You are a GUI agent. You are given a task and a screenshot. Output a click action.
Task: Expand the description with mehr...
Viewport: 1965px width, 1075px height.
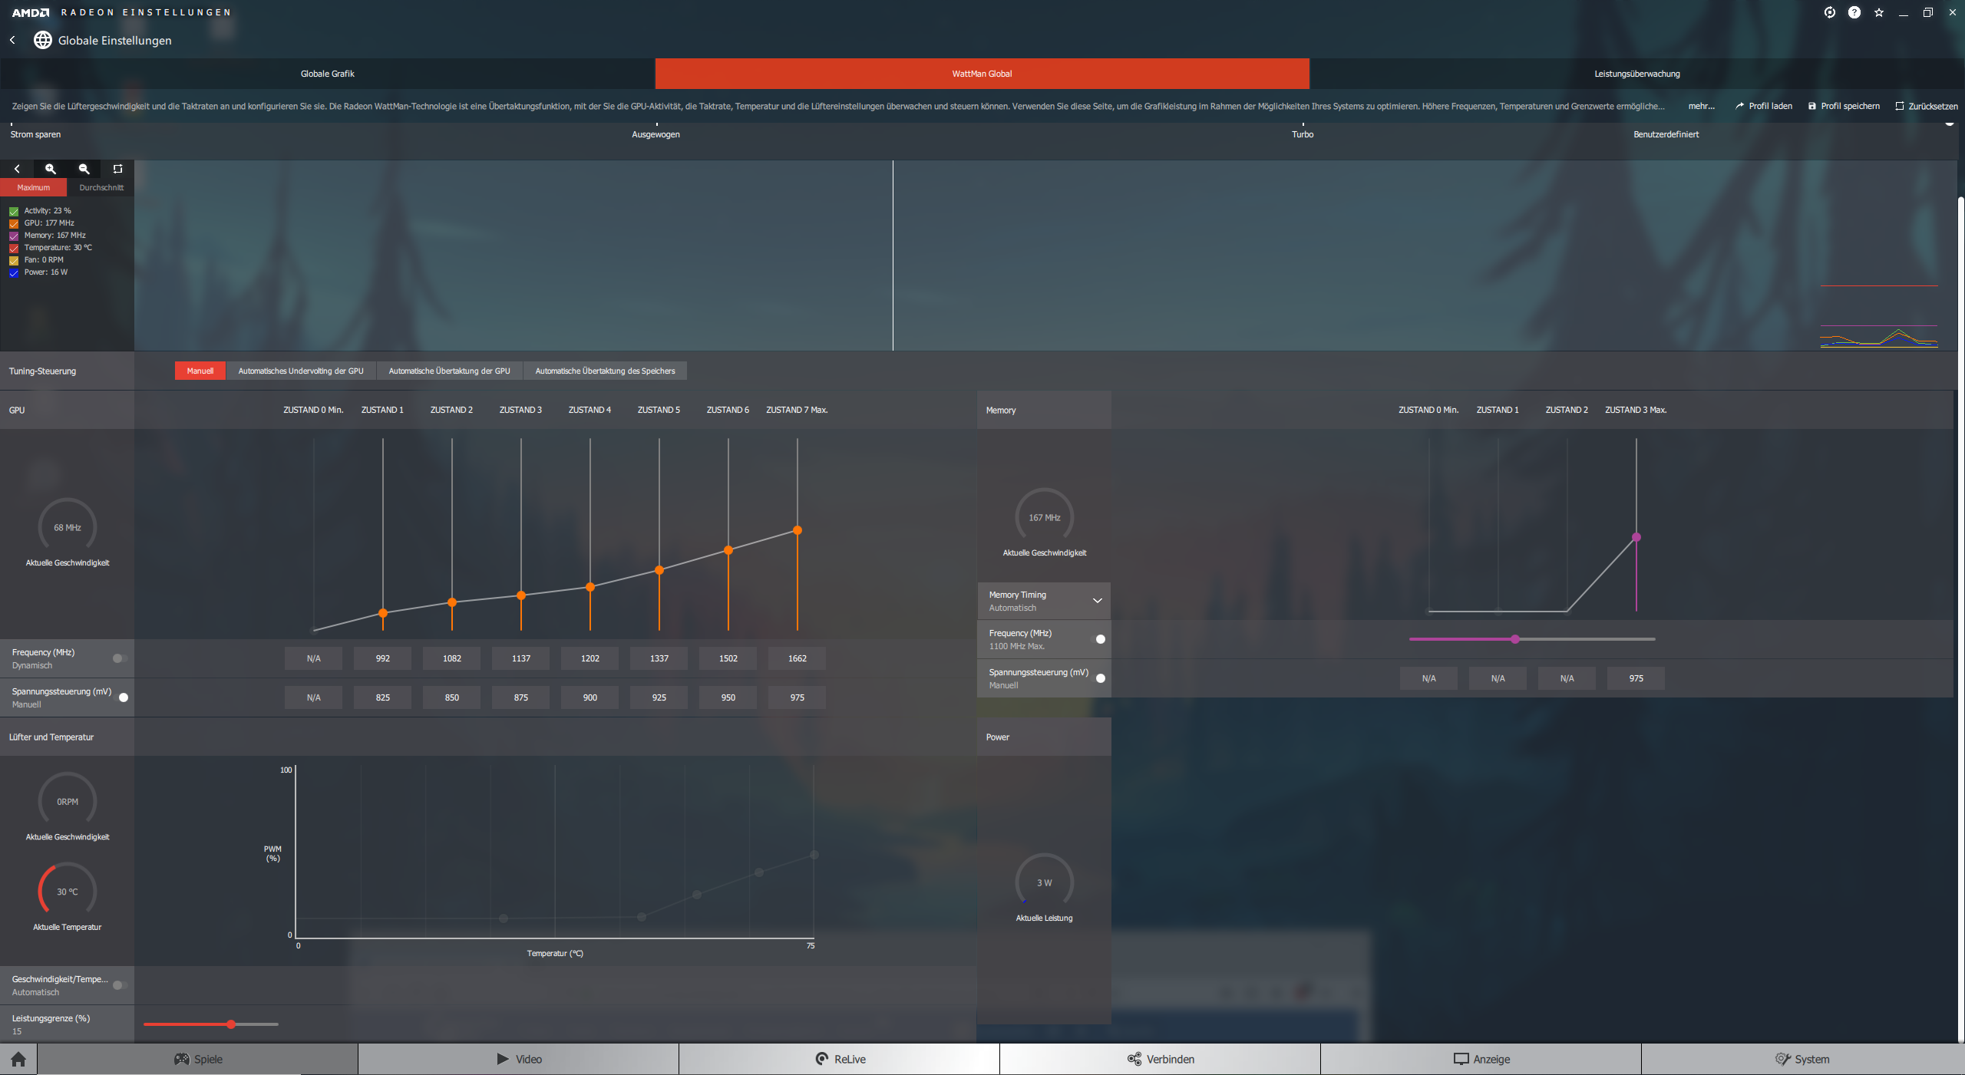[1701, 106]
